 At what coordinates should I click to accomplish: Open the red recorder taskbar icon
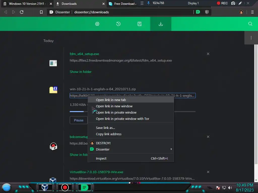tap(65, 187)
